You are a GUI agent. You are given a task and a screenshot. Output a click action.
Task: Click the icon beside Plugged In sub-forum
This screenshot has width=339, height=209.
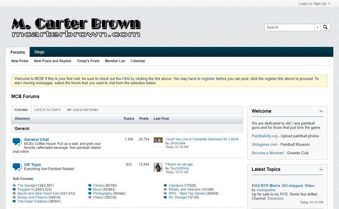click(x=14, y=190)
